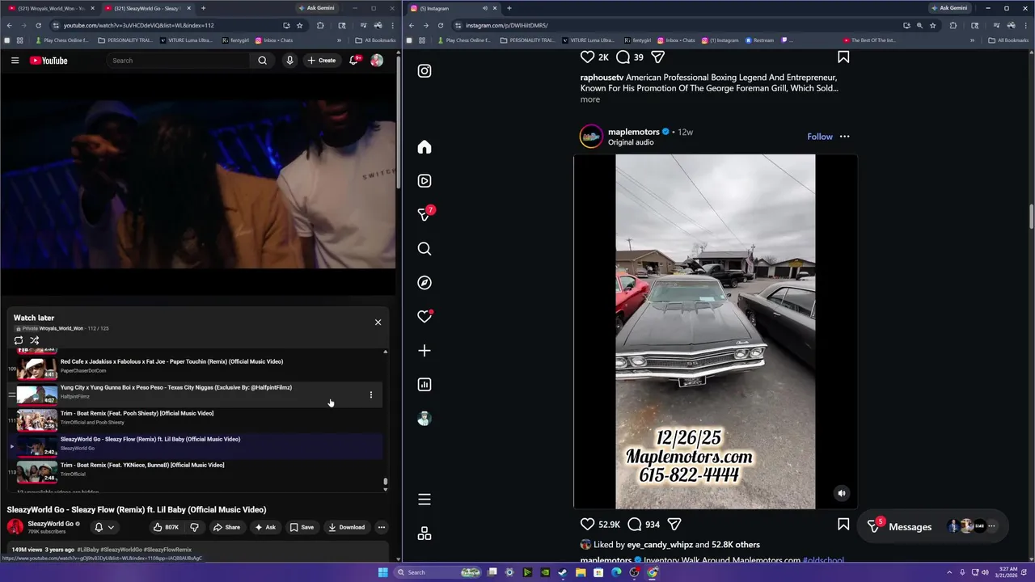The width and height of the screenshot is (1035, 582).
Task: Open Chrome menu in YouTube window
Action: coord(391,25)
